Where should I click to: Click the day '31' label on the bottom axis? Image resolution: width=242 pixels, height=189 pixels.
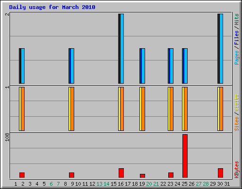pos(227,184)
